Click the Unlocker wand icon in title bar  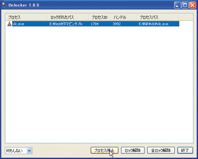tap(4, 5)
